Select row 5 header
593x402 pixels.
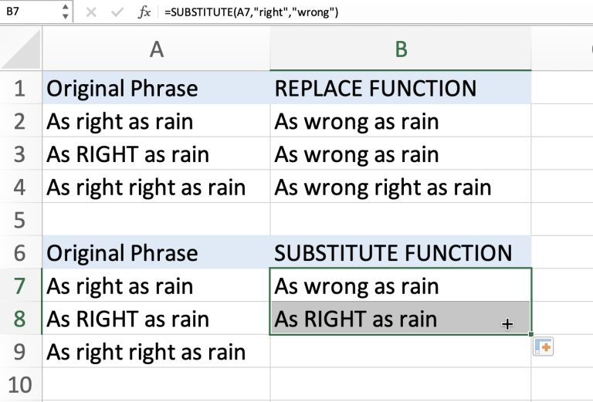pyautogui.click(x=20, y=221)
